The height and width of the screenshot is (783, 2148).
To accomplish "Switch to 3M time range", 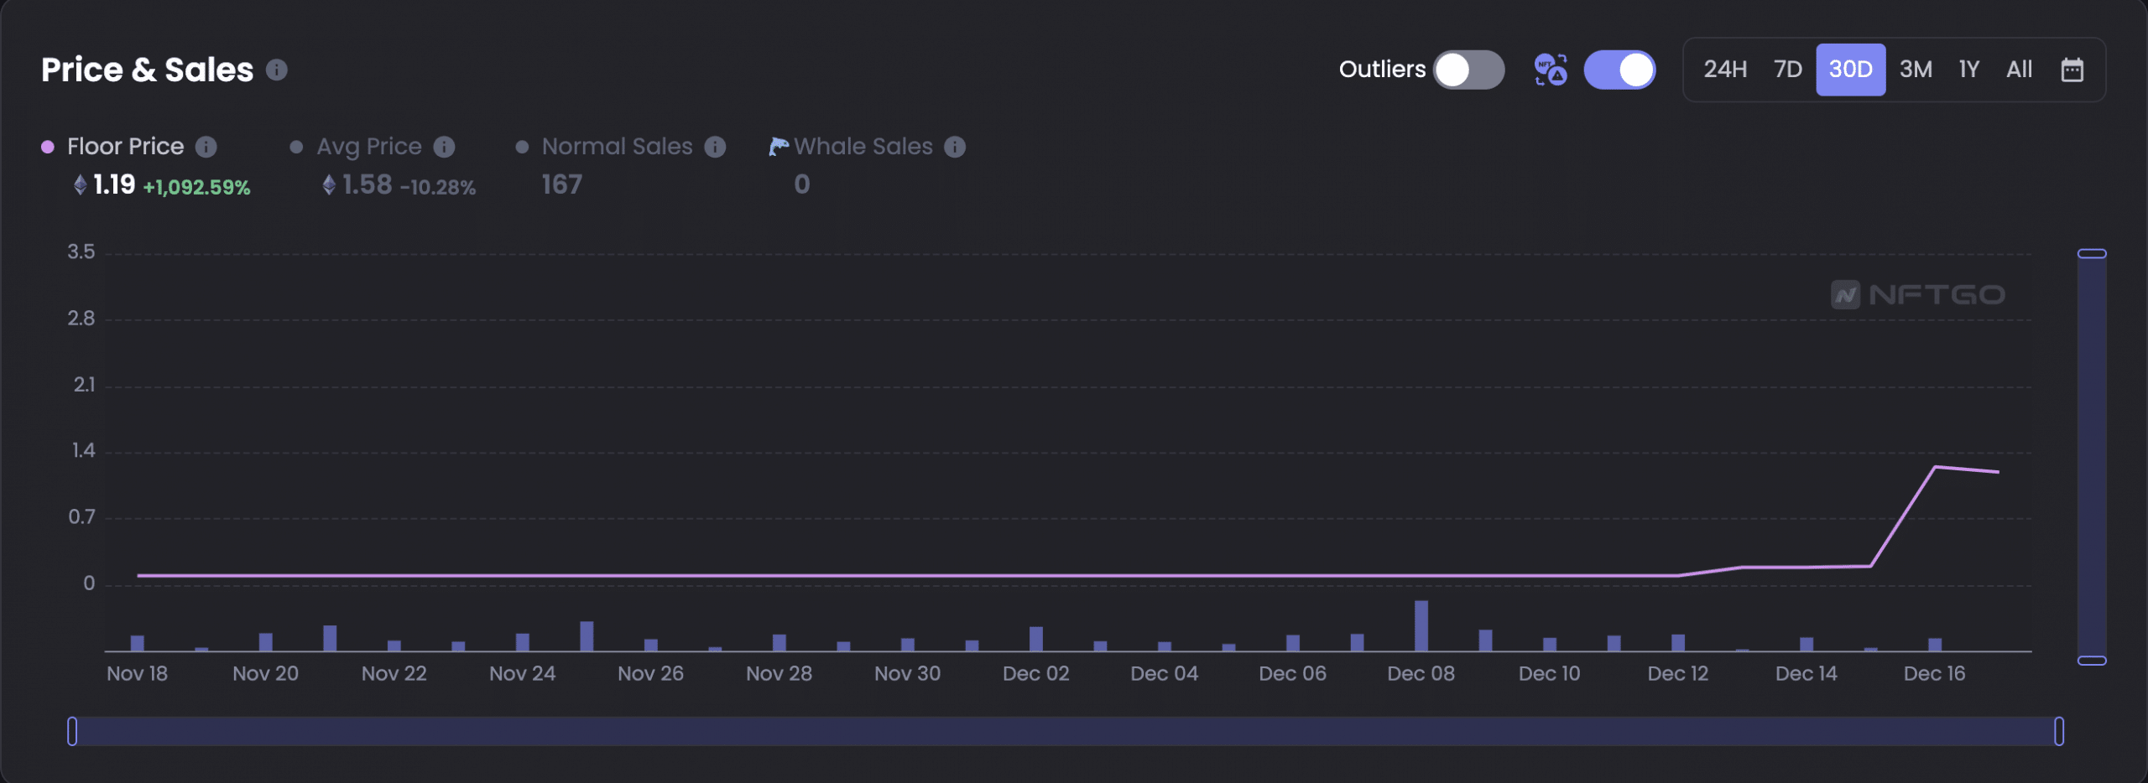I will point(1916,70).
